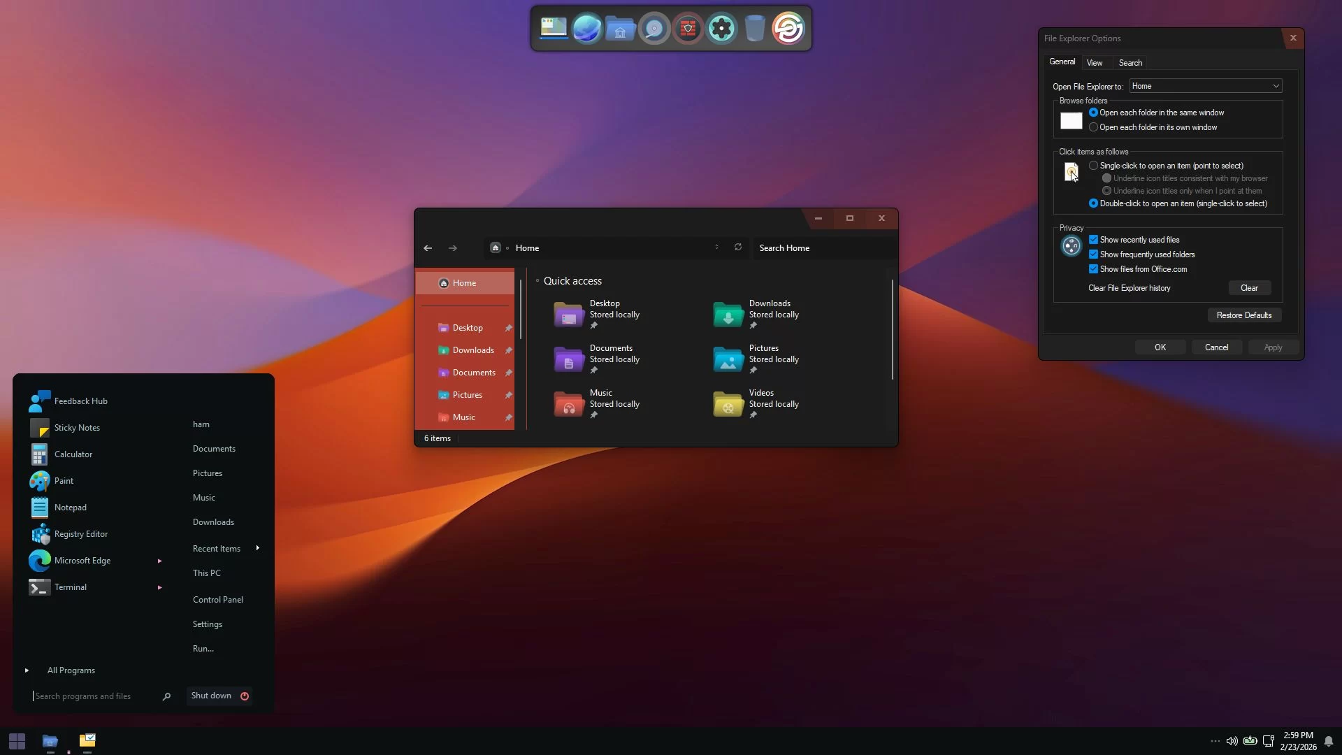This screenshot has height=755, width=1342.
Task: Switch to the General tab
Action: [x=1062, y=62]
